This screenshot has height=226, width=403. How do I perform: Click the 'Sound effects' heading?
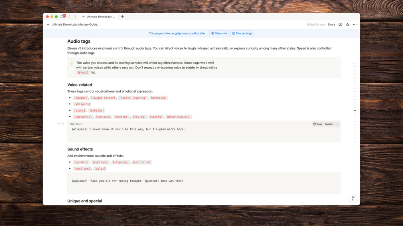pos(80,149)
